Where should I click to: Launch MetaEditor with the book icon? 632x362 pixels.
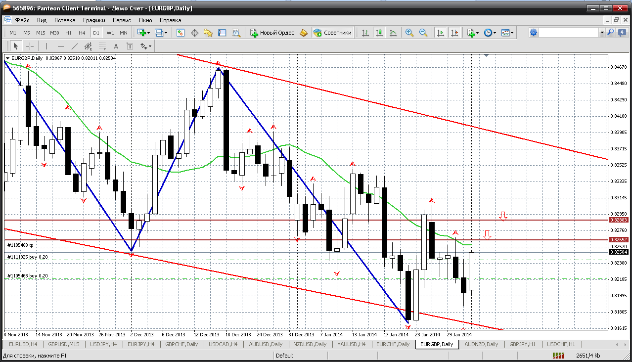click(x=304, y=33)
